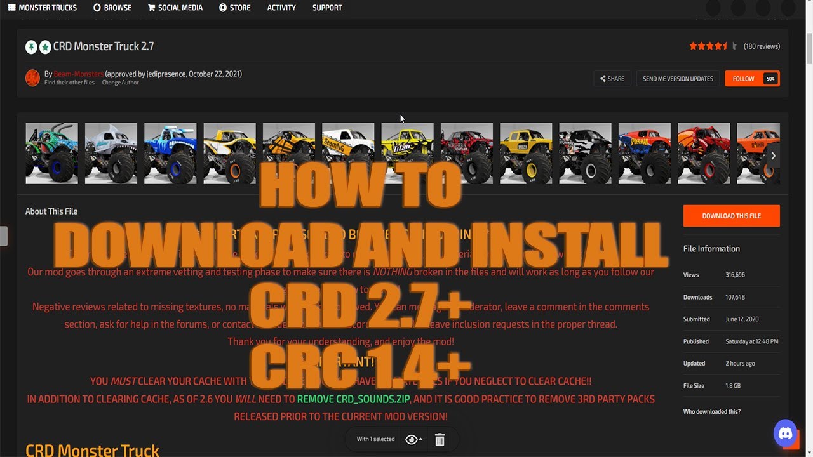813x457 pixels.
Task: Click the trash delete icon in selection bar
Action: click(440, 439)
